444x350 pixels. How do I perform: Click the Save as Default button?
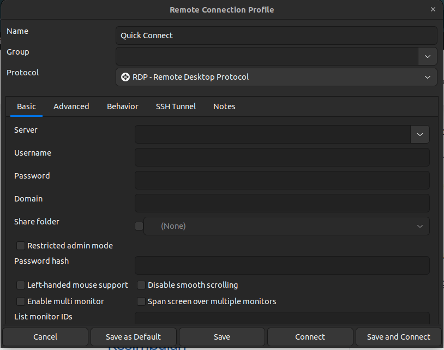(x=133, y=337)
